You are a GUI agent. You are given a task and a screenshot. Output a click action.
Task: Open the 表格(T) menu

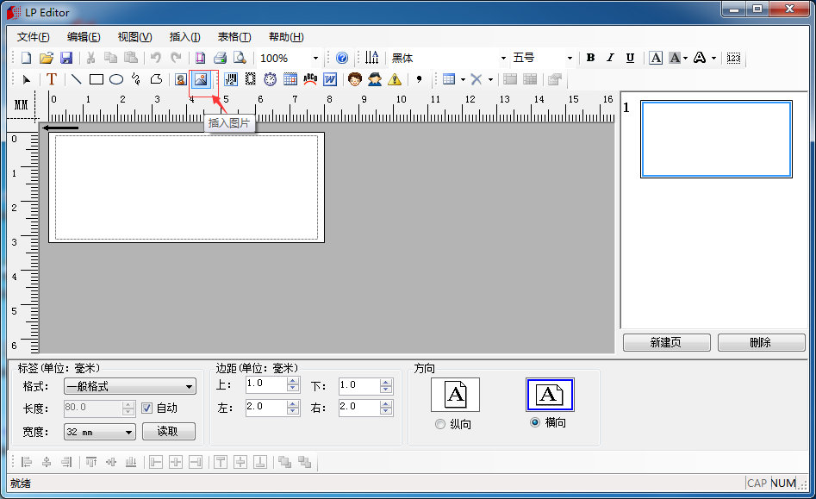point(234,37)
